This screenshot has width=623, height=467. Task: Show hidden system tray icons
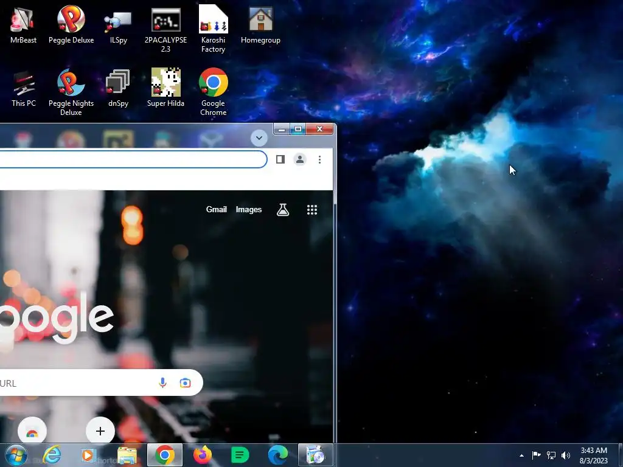[x=521, y=455]
